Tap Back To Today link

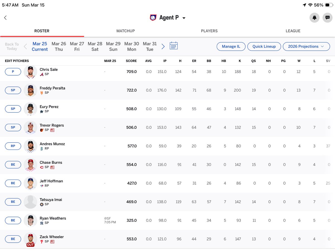12,46
